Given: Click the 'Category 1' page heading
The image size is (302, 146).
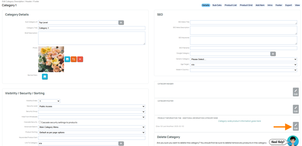Looking at the screenshot, I should tap(9, 5).
